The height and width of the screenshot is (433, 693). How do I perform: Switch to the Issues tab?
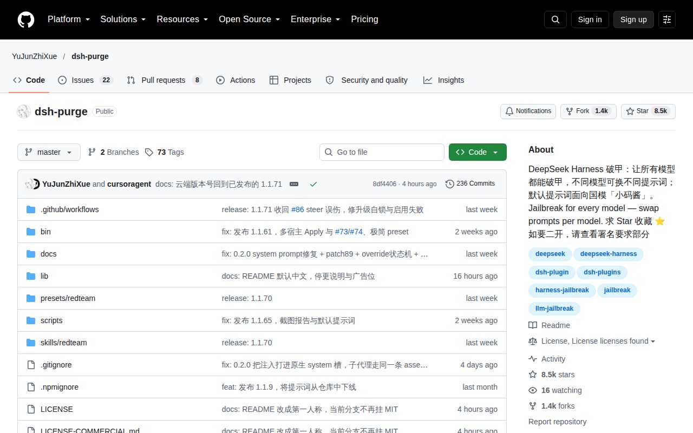86,80
